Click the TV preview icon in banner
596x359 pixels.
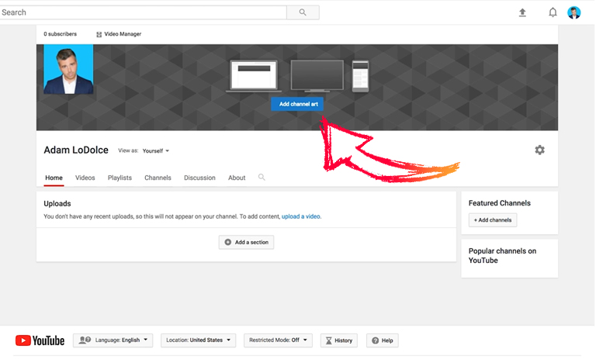[x=317, y=76]
